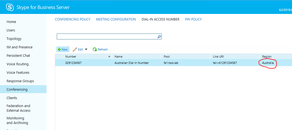Click the search magnifier icon
292x130 pixels.
159,37
